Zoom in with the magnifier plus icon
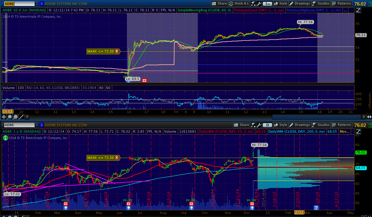 10,117
